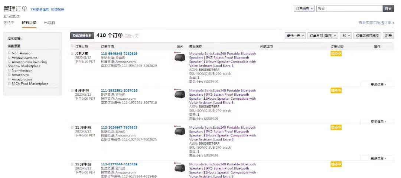Click the 商品名称 column header
The height and width of the screenshot is (178, 401).
click(196, 46)
